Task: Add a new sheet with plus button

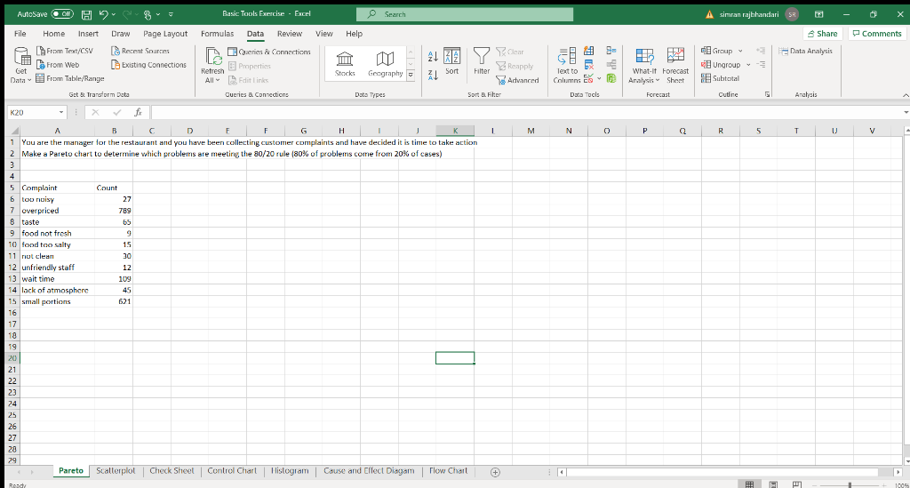Action: (x=495, y=472)
